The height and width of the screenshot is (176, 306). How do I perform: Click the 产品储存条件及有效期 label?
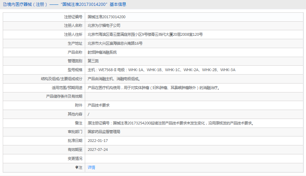[64, 97]
